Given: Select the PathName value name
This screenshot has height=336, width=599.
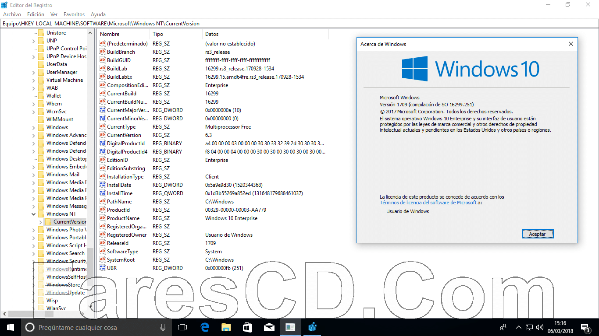Looking at the screenshot, I should point(119,201).
